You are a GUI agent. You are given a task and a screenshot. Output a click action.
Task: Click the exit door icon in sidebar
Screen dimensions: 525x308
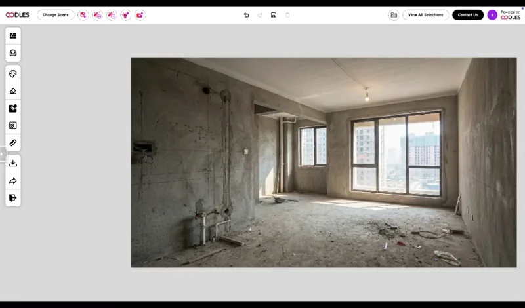click(13, 198)
